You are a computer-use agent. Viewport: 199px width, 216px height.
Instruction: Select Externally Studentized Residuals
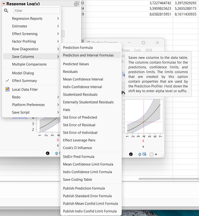pyautogui.click(x=91, y=102)
